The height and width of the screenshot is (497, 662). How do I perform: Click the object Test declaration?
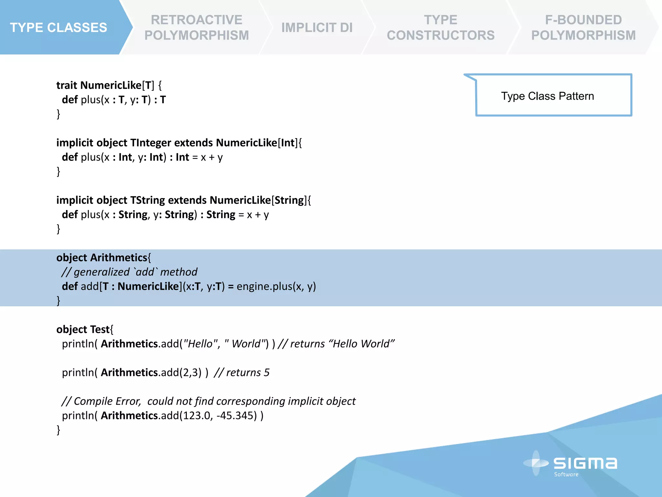click(85, 329)
